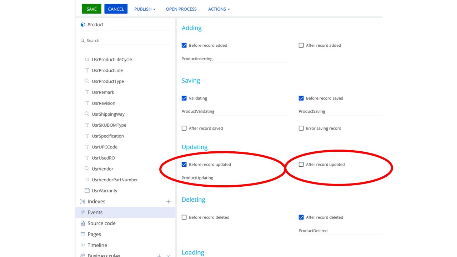Viewport: 457px width, 257px height.
Task: Enable After record added checkbox
Action: pos(301,45)
